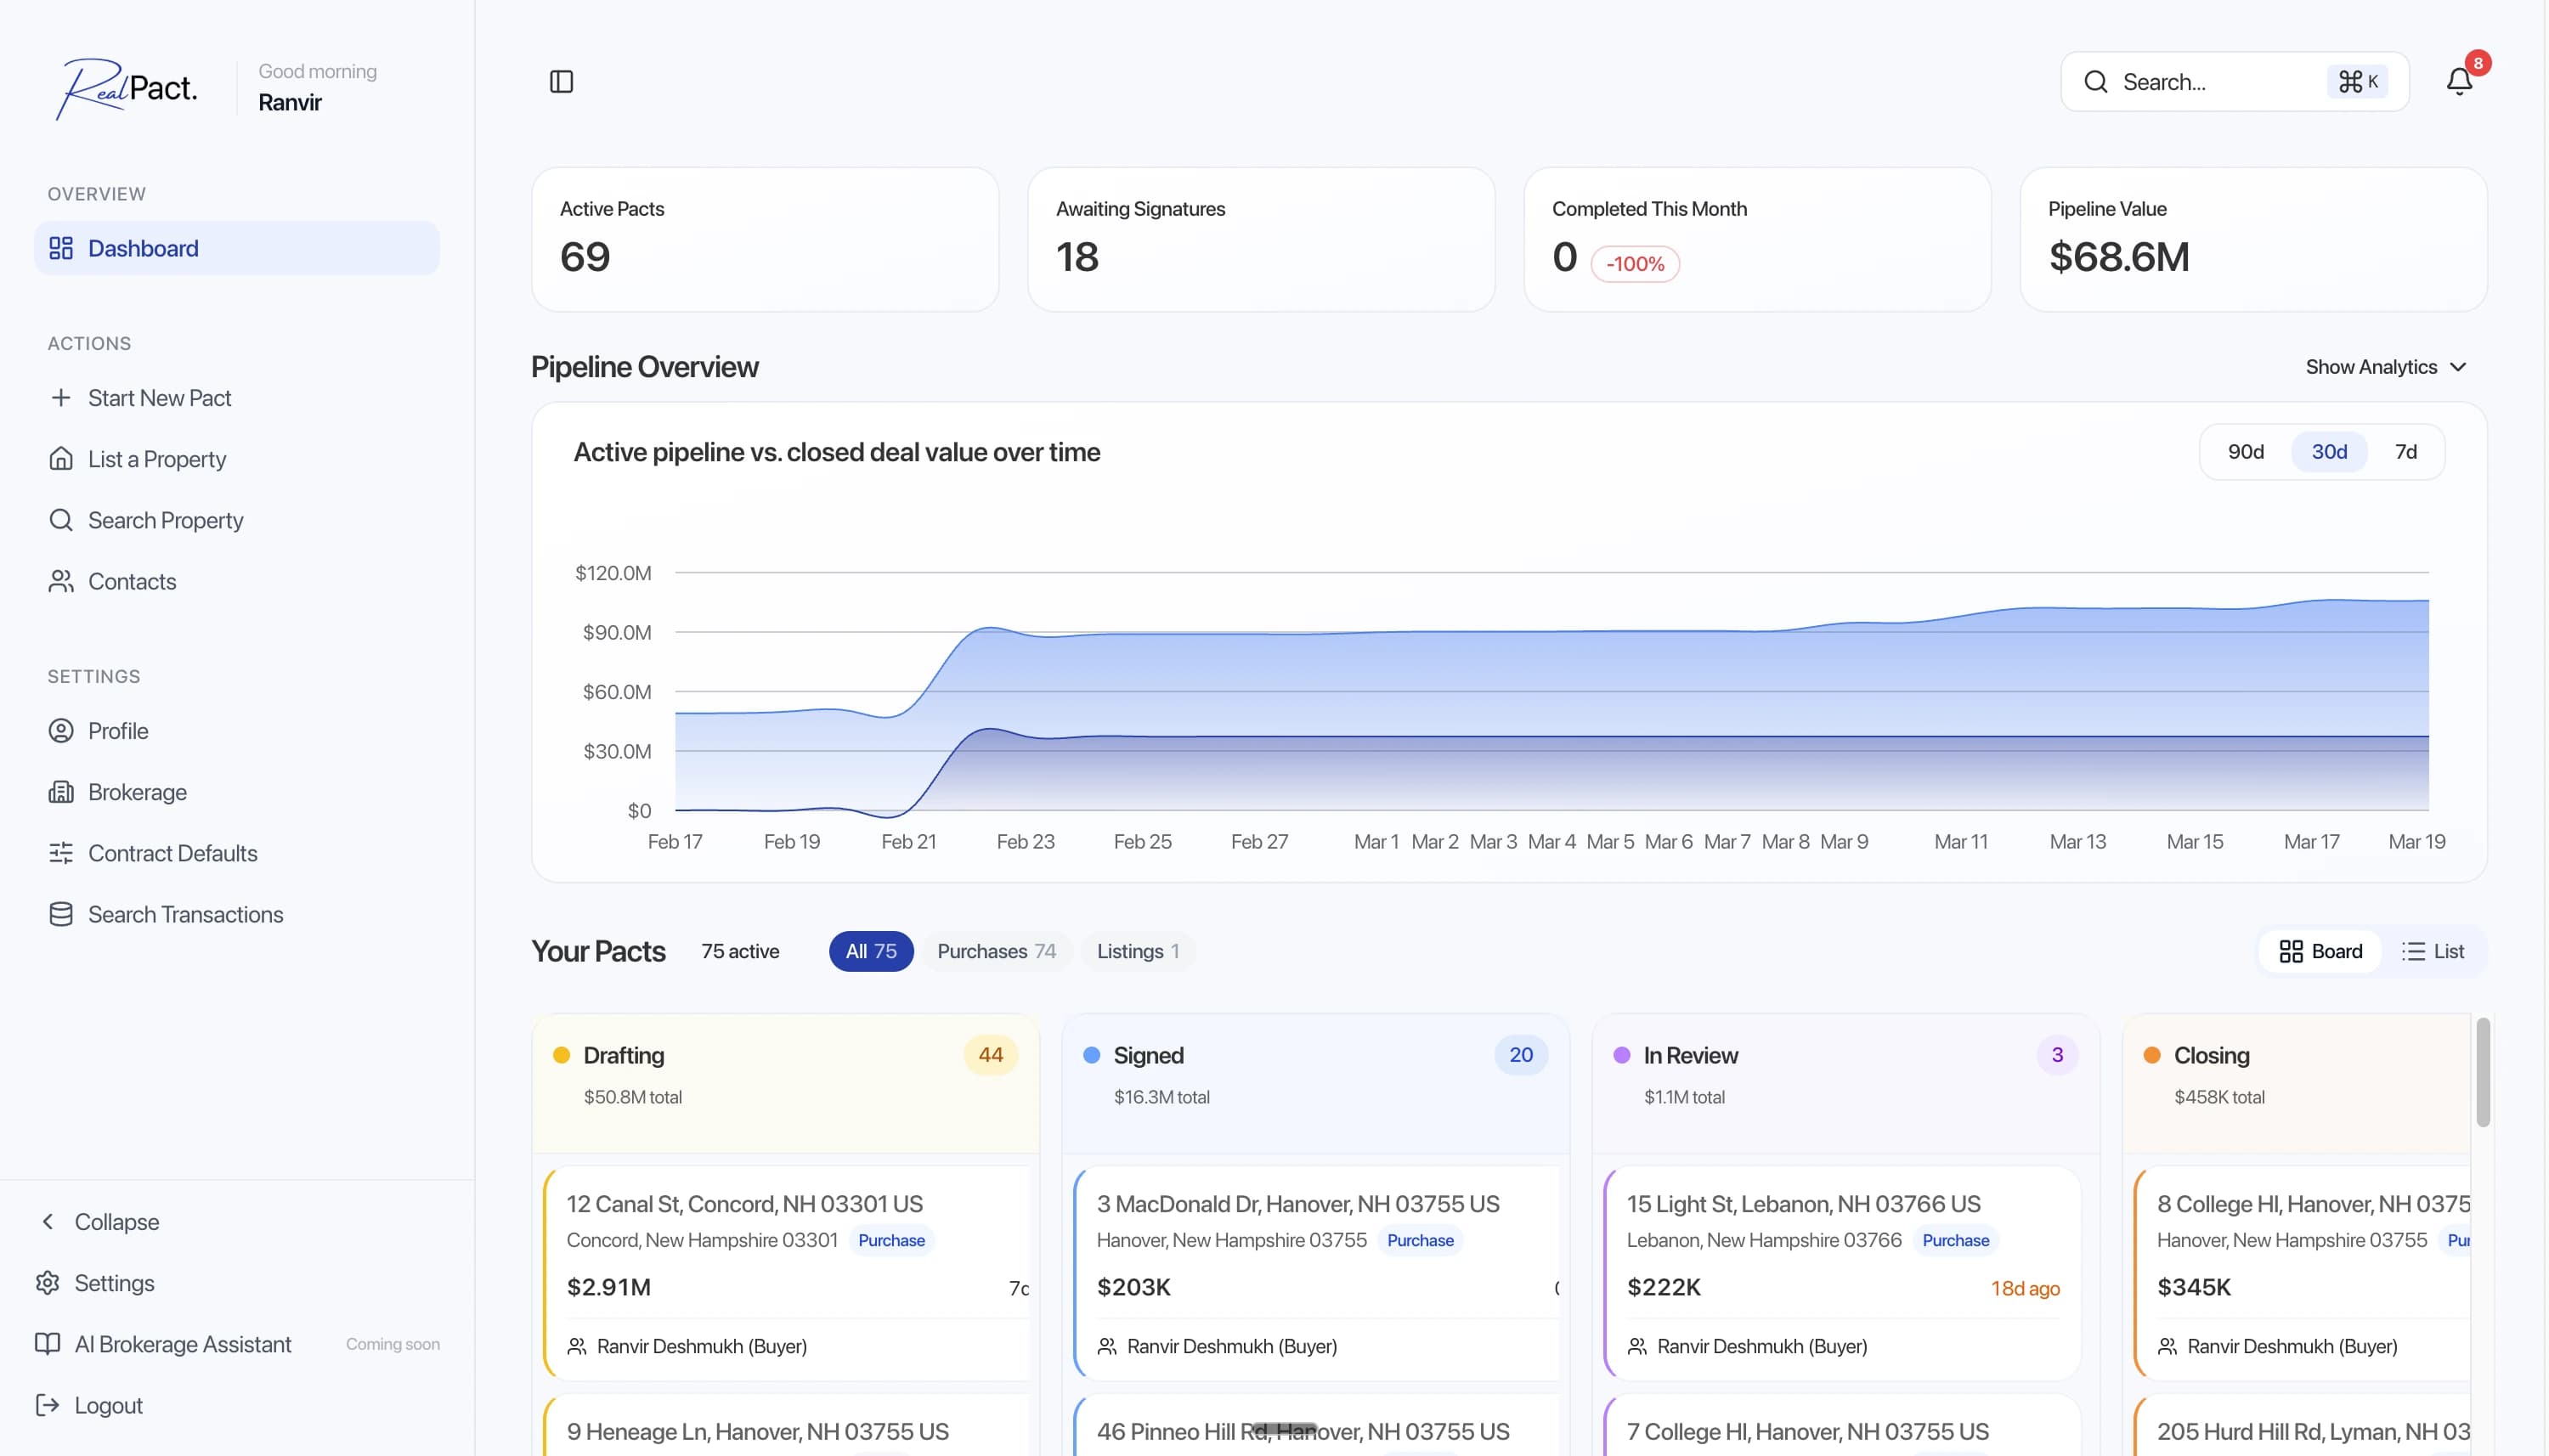Click the RealPact logo
The width and height of the screenshot is (2549, 1456).
(126, 88)
